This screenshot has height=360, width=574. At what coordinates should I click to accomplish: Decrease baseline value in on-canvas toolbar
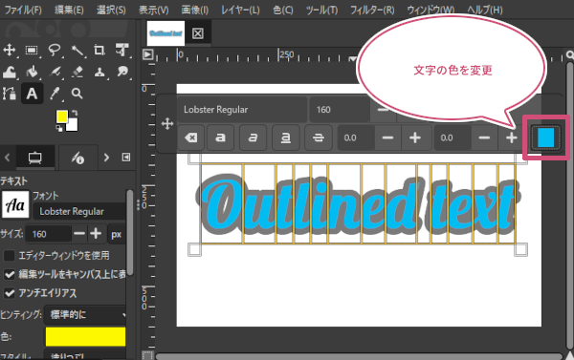(x=387, y=138)
